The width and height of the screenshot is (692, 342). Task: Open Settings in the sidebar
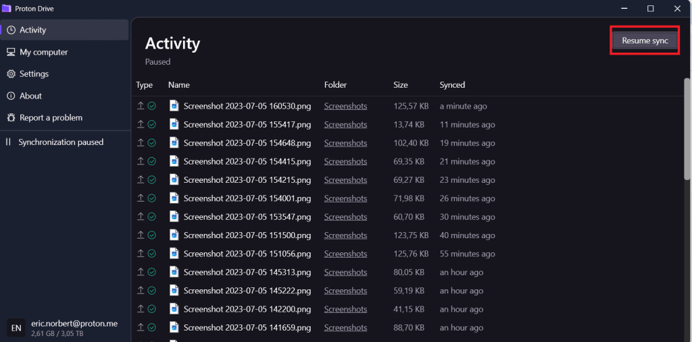[65, 74]
